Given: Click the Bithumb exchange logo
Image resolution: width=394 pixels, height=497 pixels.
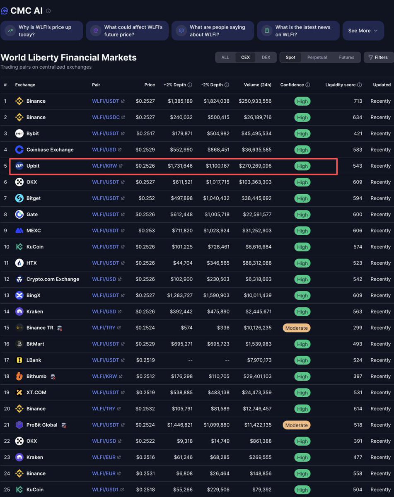Looking at the screenshot, I should [x=19, y=376].
